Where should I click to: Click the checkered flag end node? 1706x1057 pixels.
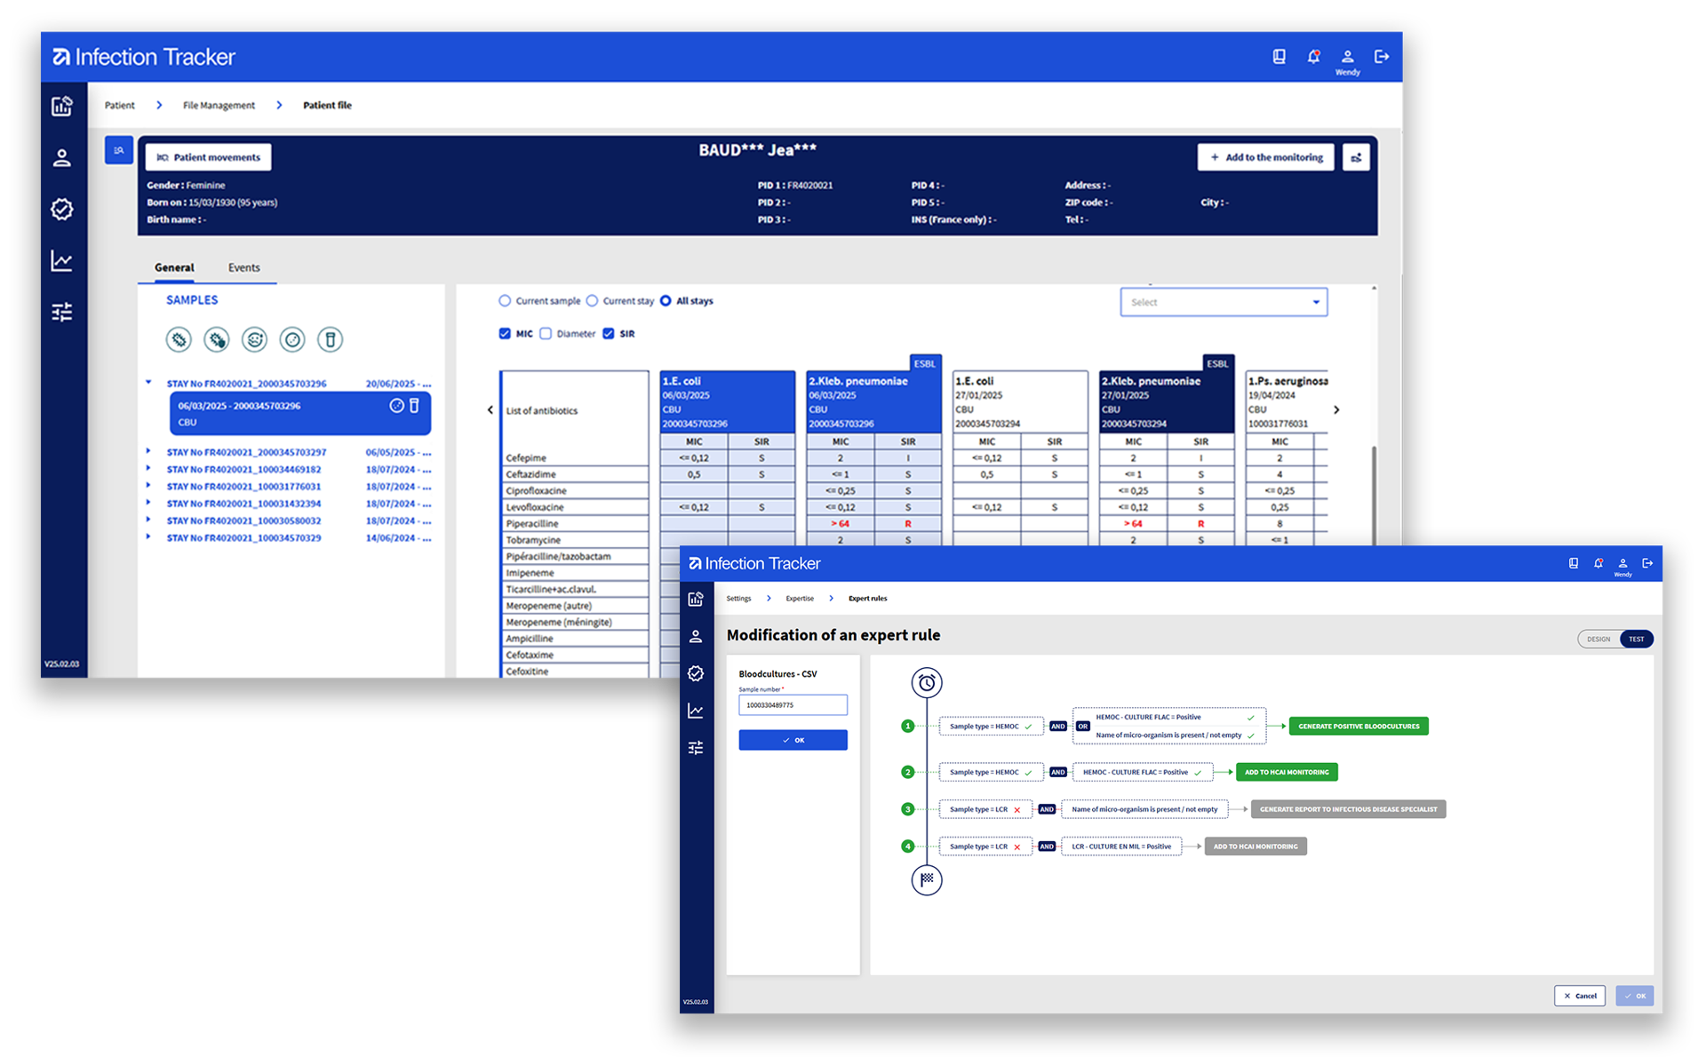(927, 879)
